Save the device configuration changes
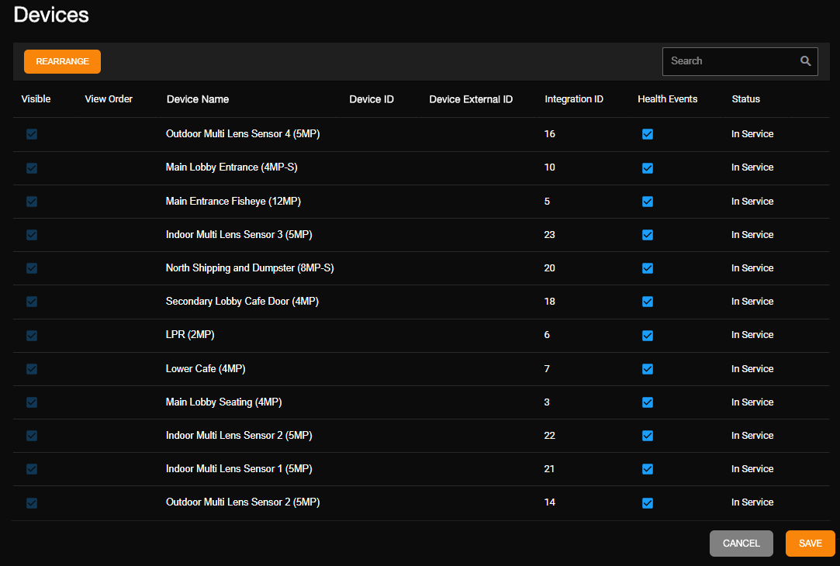The height and width of the screenshot is (566, 840). coord(810,544)
